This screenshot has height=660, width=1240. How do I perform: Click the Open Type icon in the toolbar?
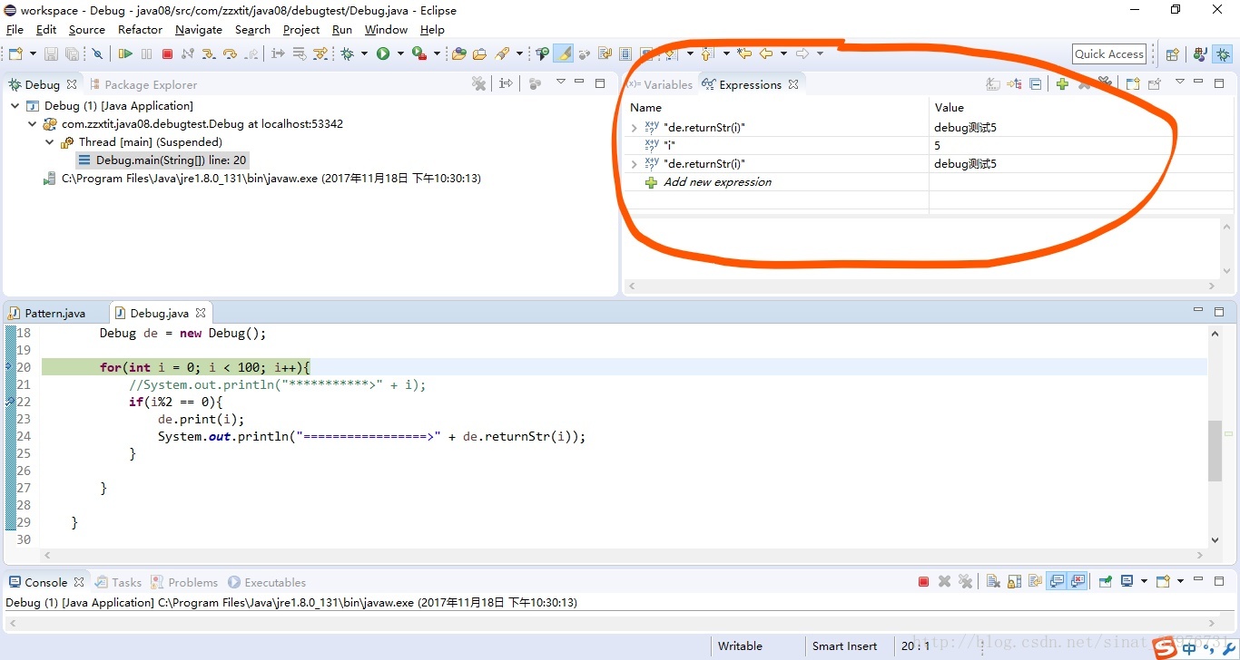[458, 53]
